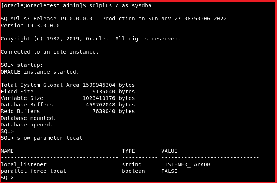This screenshot has height=183, width=277.
Task: Click the final SQL> prompt at bottom
Action: [7, 178]
